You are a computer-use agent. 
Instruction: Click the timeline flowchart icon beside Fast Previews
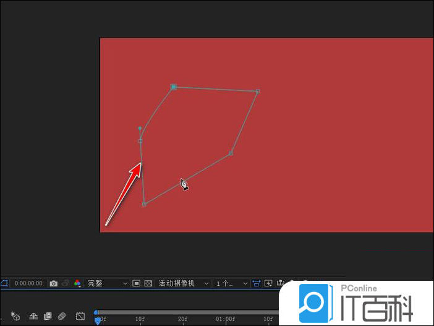280,283
